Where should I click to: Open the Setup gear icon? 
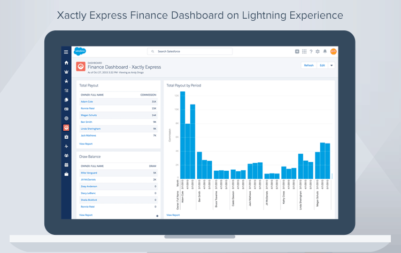coord(318,52)
